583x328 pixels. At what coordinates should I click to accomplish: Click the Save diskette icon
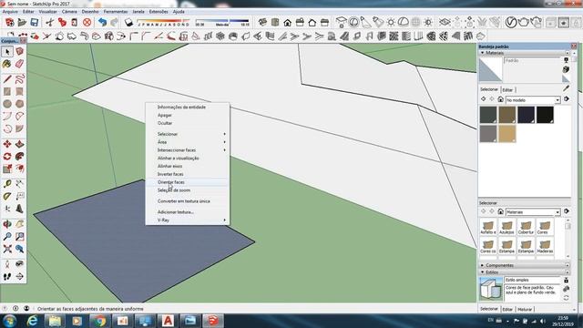pos(35,22)
